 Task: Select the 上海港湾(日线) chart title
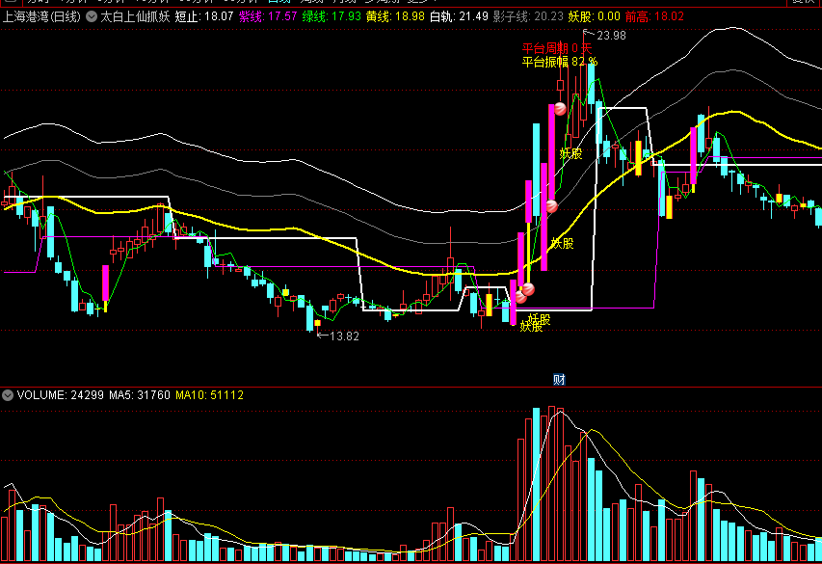tap(42, 16)
